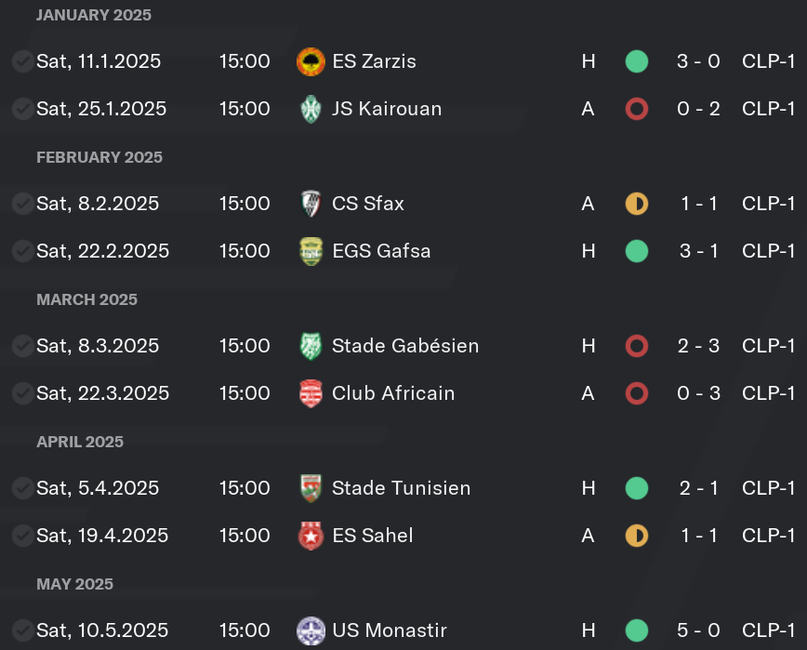The image size is (807, 650).
Task: Click the JS Kairouan club crest
Action: (x=311, y=109)
